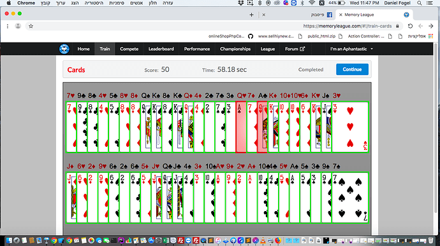Reload the page with the refresh icon
The height and width of the screenshot is (246, 440).
(x=410, y=26)
